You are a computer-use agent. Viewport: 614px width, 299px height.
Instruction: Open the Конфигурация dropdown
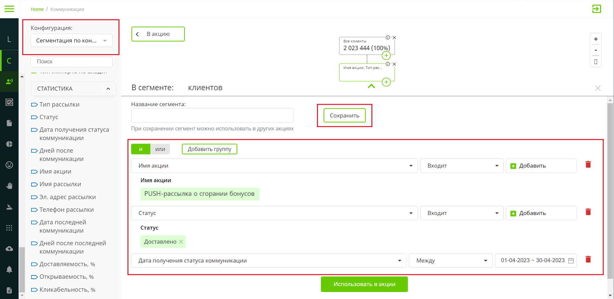[71, 41]
